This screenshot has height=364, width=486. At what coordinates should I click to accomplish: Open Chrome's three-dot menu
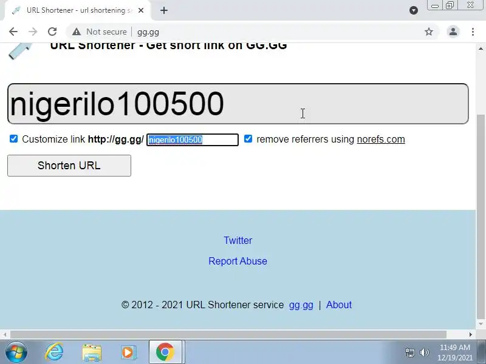[x=473, y=32]
